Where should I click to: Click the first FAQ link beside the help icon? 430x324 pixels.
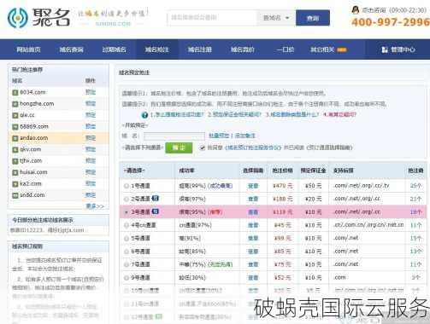[x=177, y=114]
